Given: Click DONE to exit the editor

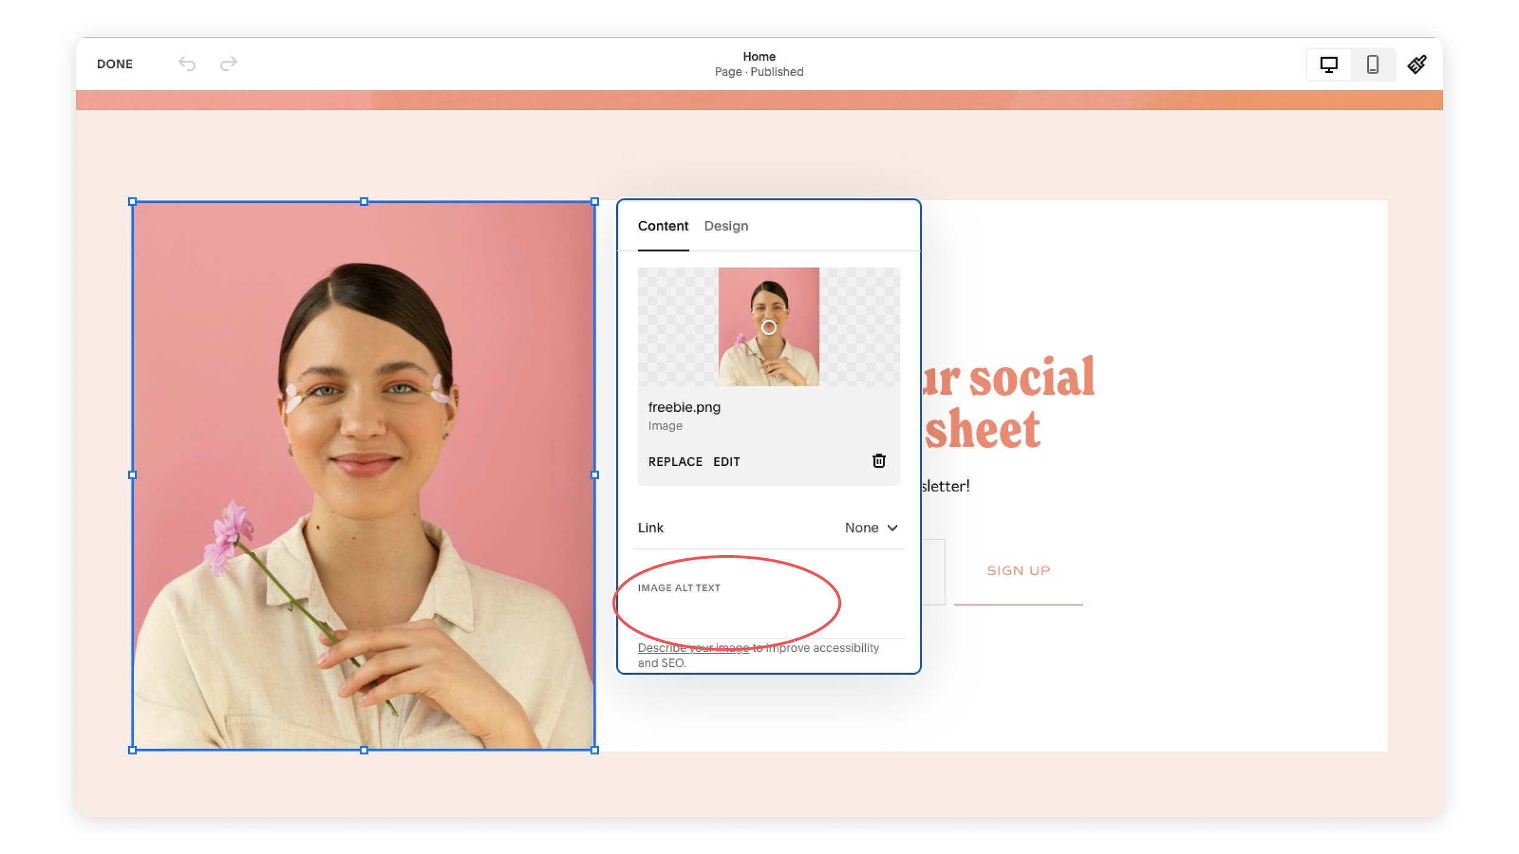Looking at the screenshot, I should pos(115,63).
